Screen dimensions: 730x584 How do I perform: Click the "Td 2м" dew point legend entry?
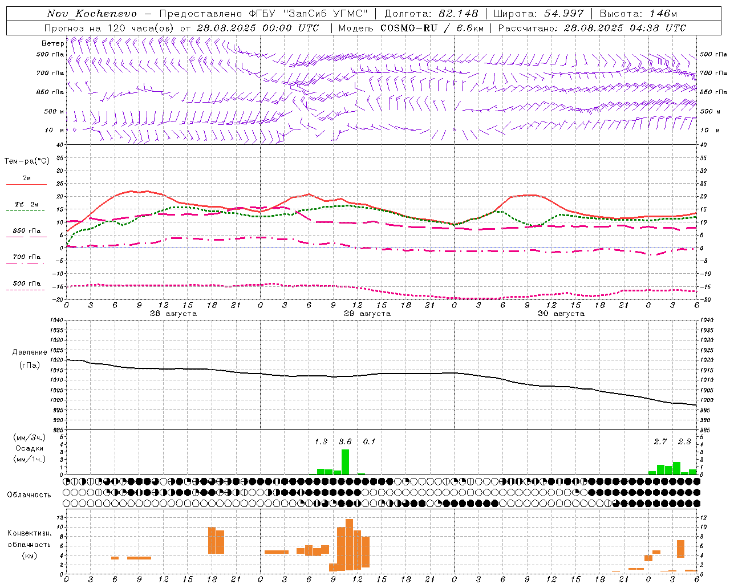coord(26,204)
